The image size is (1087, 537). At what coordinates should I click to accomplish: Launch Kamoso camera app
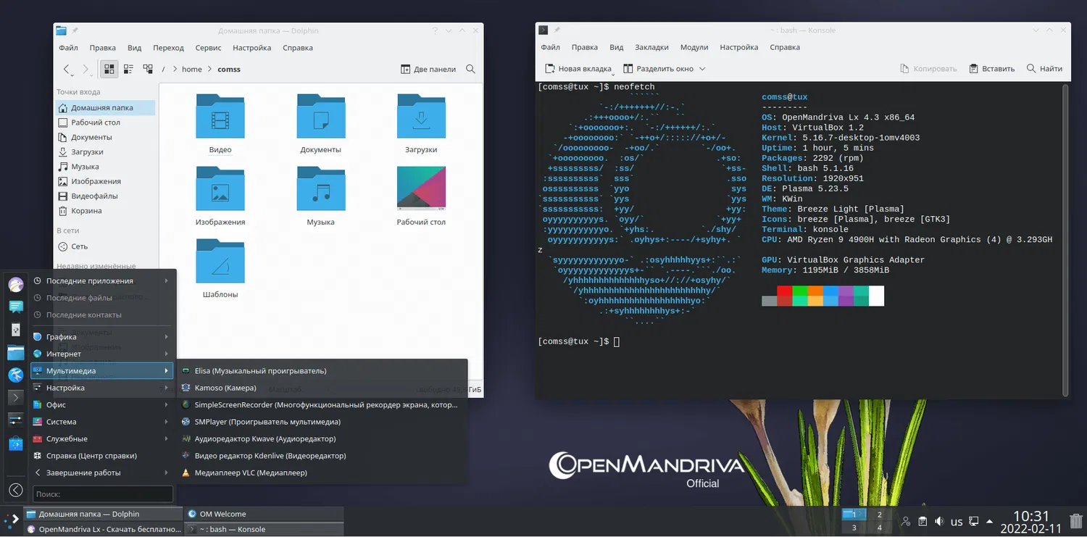322,388
